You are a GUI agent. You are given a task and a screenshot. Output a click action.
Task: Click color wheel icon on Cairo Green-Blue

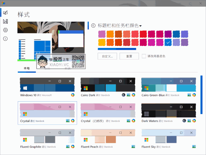pyautogui.click(x=194, y=95)
